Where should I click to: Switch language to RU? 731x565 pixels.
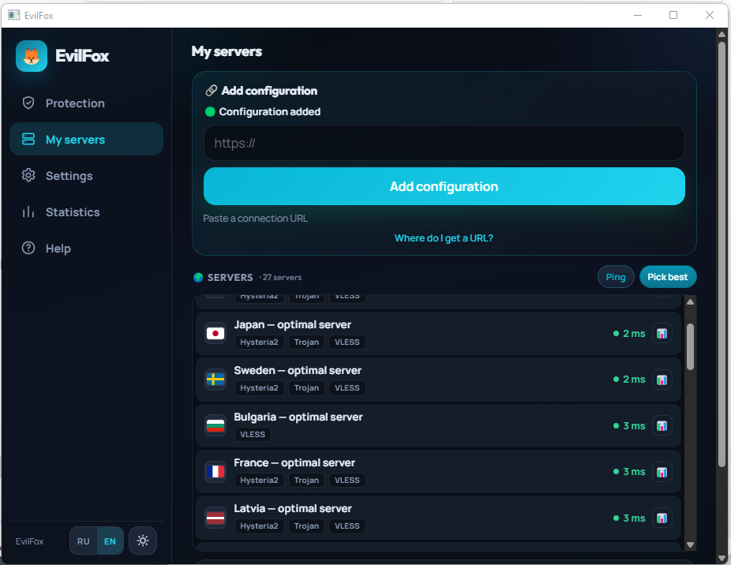[84, 541]
